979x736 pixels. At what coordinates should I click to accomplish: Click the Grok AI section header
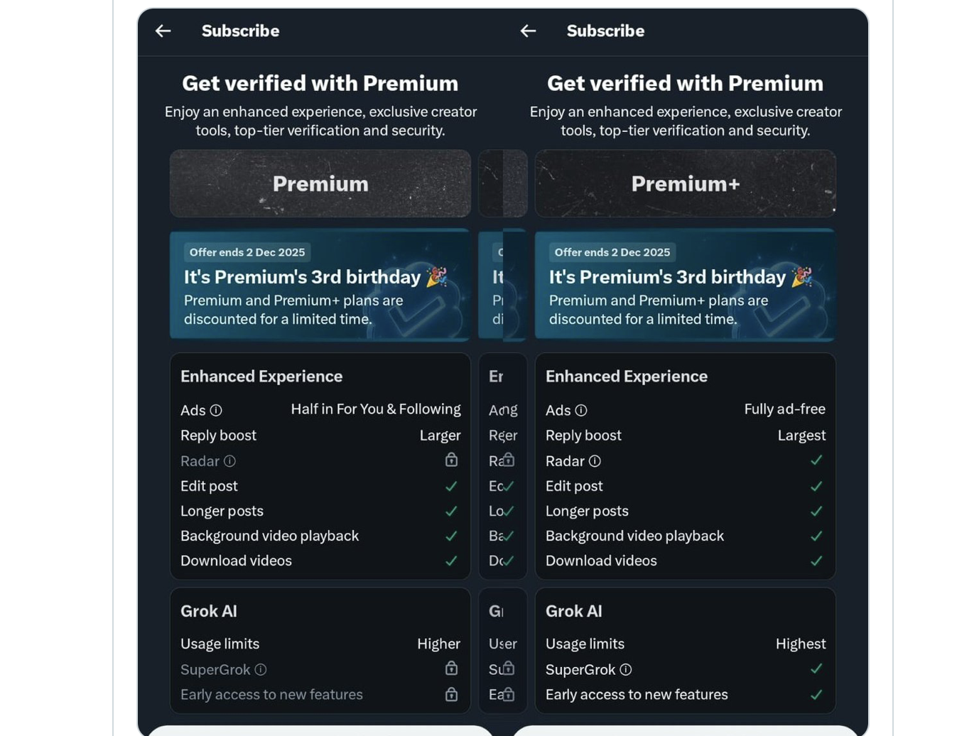tap(208, 611)
